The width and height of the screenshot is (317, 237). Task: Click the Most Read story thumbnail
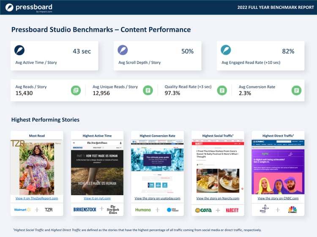tap(37, 167)
